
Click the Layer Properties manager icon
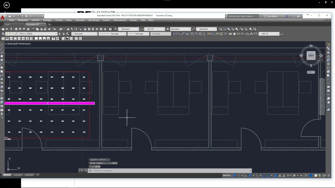pos(3,34)
